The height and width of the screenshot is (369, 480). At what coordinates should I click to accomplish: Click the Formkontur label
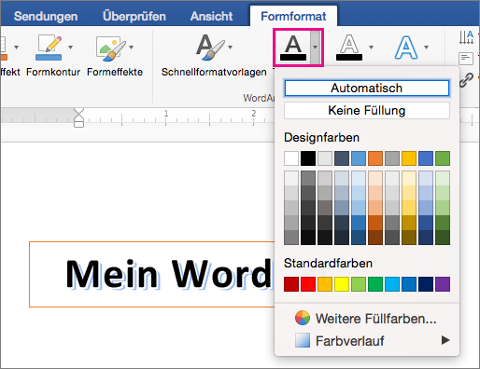[53, 72]
